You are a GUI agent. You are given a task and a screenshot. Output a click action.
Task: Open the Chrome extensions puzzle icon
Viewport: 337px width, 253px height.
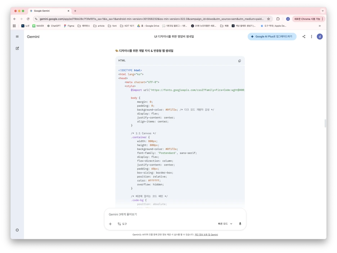point(278,19)
